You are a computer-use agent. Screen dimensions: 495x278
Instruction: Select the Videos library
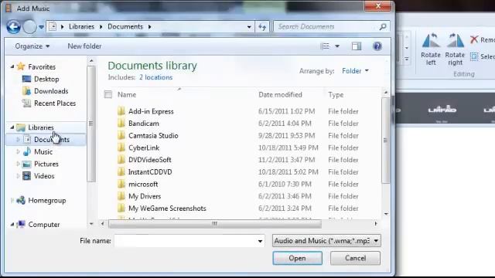(x=44, y=176)
